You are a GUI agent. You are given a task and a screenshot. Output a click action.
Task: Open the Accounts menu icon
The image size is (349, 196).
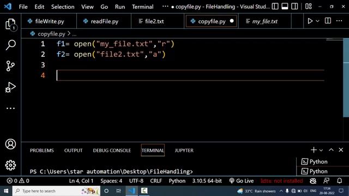[10, 144]
